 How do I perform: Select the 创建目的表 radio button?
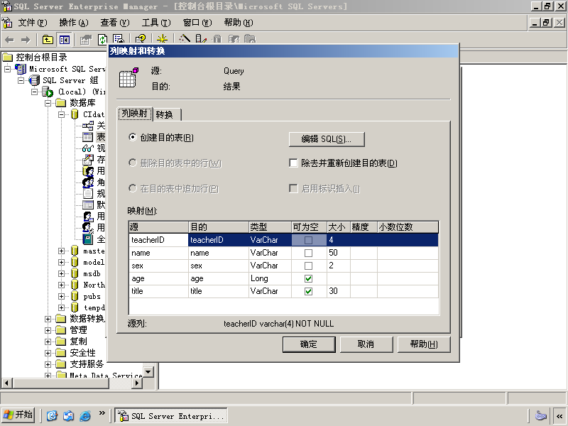point(133,137)
